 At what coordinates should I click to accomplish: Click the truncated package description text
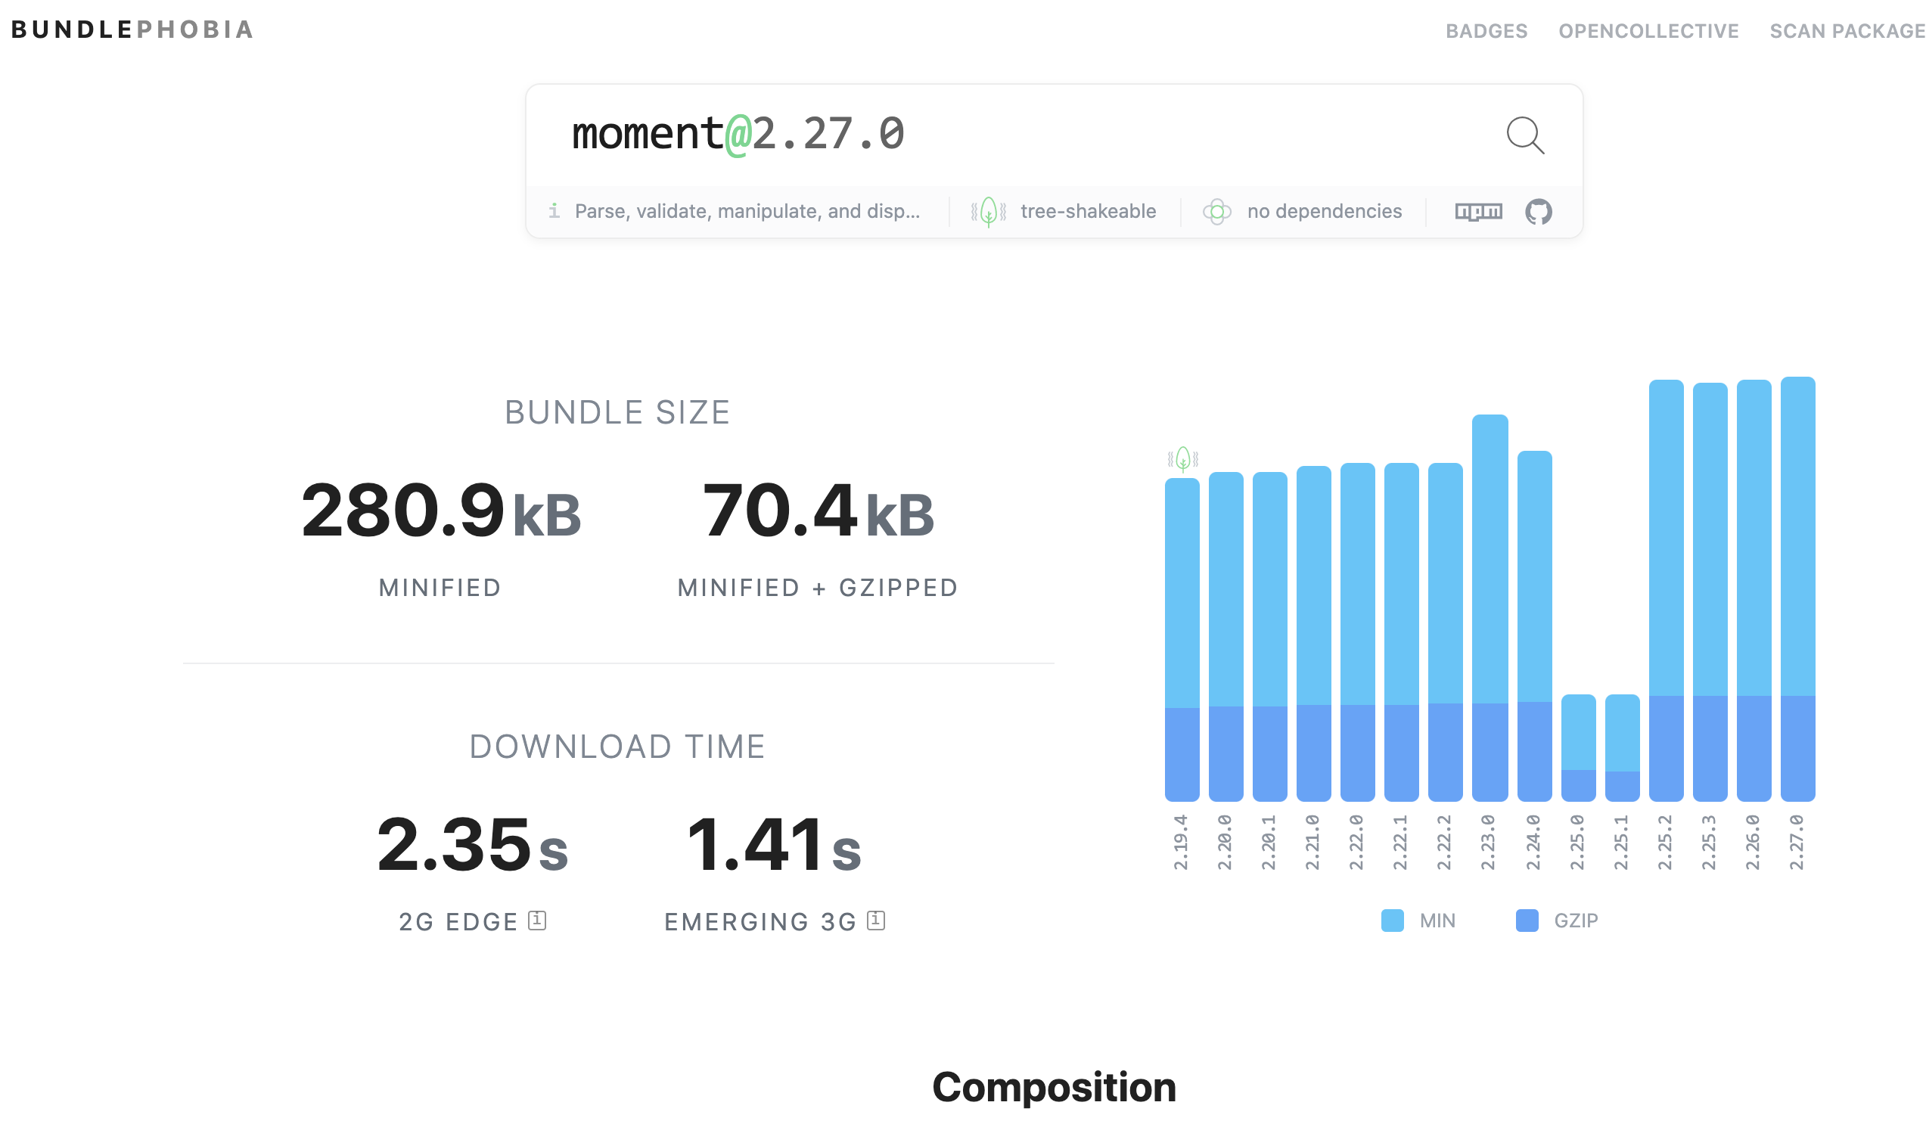[747, 212]
